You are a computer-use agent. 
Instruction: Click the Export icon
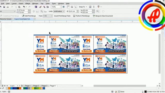point(44,7)
